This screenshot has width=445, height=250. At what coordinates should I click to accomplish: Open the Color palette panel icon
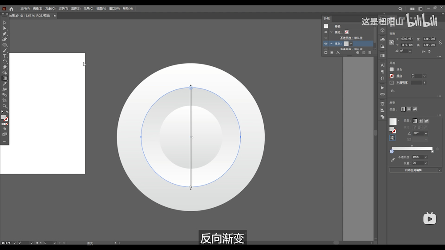point(383,40)
